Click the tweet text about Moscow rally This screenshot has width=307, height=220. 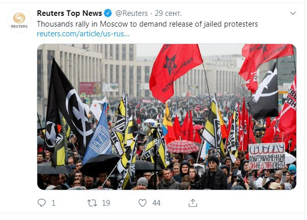pos(148,24)
